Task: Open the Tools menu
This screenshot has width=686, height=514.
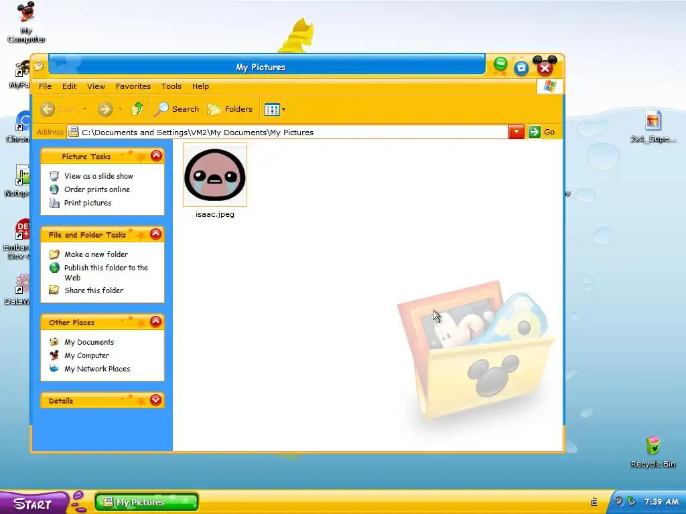Action: pos(171,86)
